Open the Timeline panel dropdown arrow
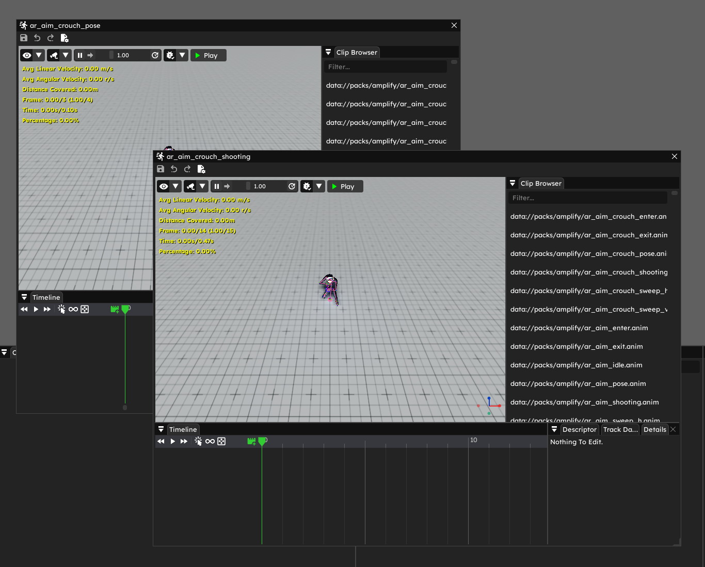 click(161, 429)
